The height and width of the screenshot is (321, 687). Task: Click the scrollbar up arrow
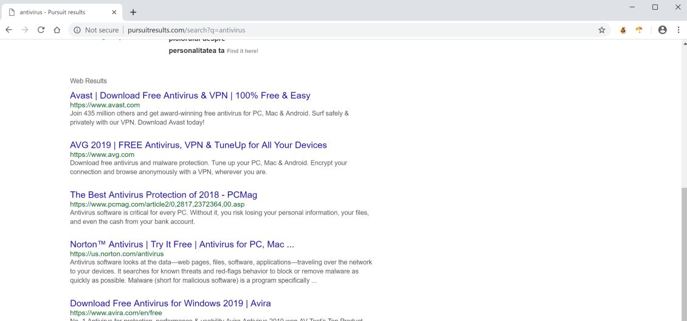click(x=683, y=43)
